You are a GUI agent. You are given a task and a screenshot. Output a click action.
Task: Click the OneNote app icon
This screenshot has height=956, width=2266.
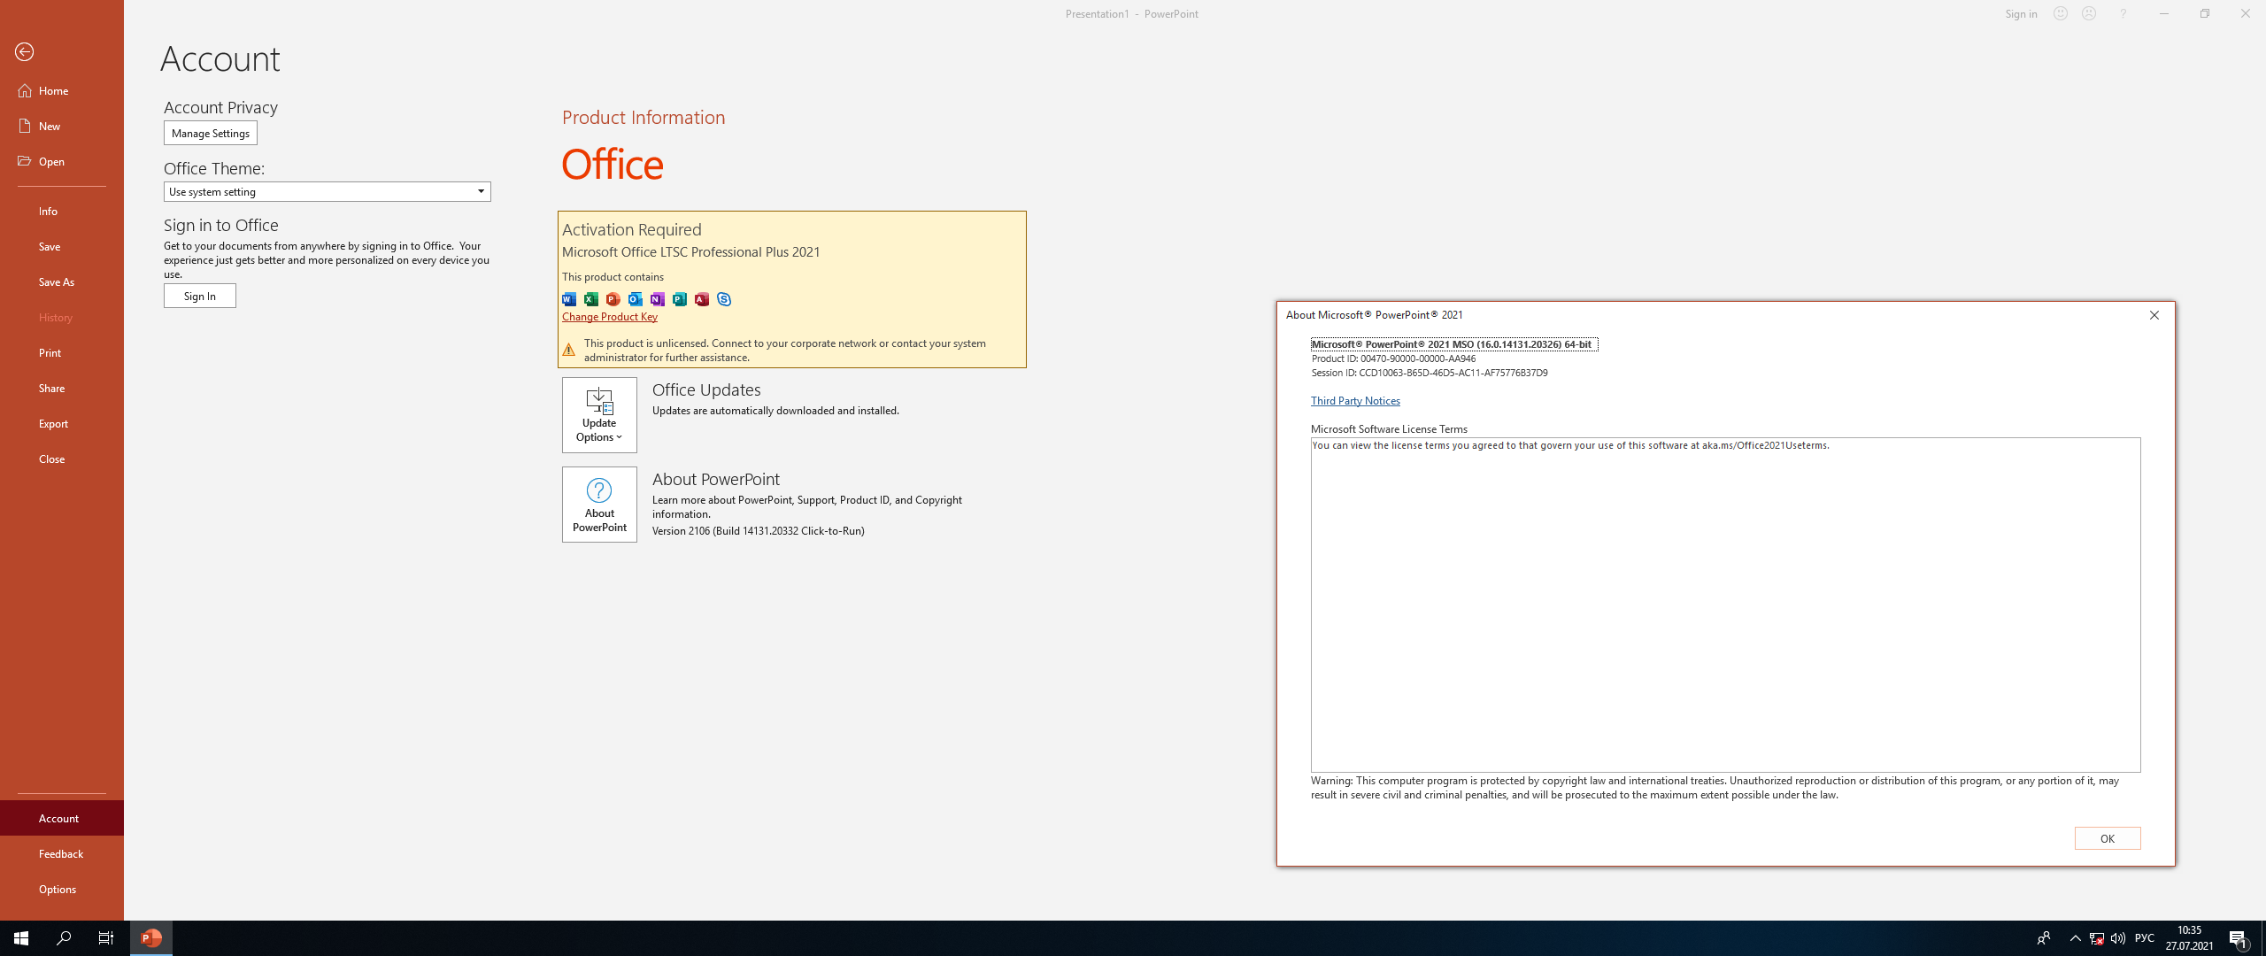658,299
